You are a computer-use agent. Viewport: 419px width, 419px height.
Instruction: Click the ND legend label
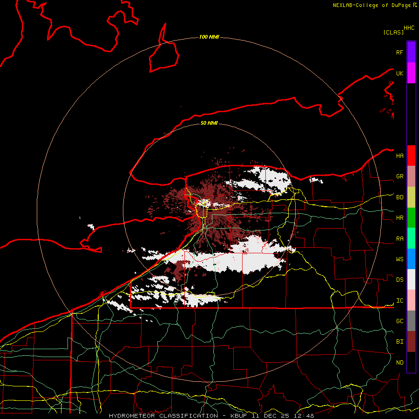399,363
